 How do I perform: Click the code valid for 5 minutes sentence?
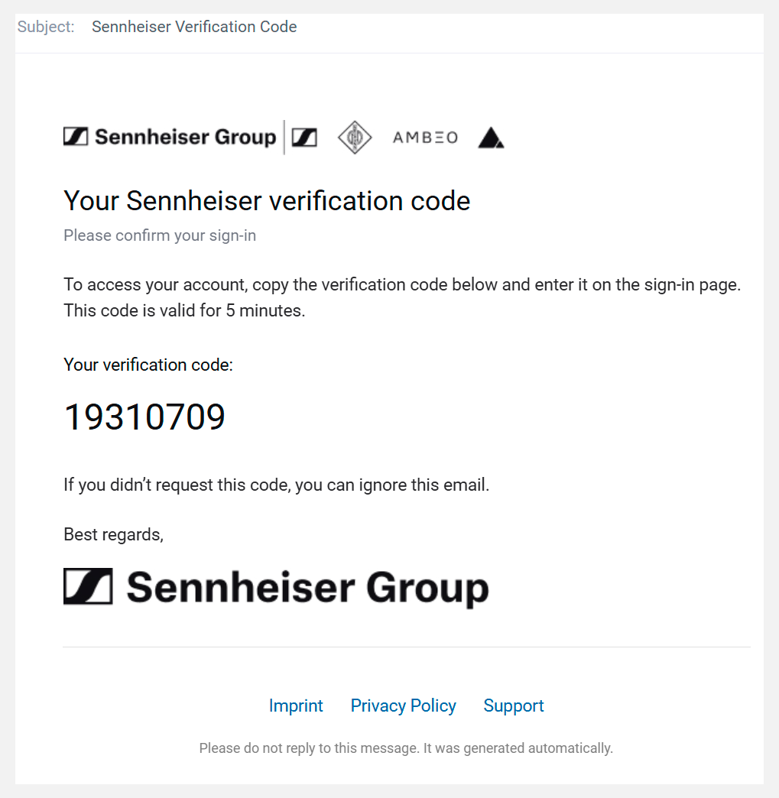[x=184, y=311]
